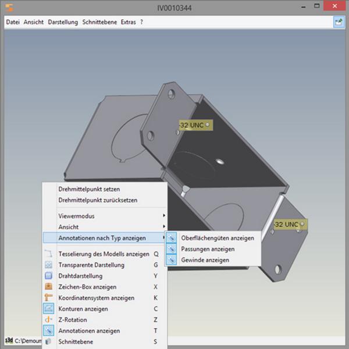Click the C:\Demoun file path in status bar
The width and height of the screenshot is (349, 349).
tap(28, 341)
